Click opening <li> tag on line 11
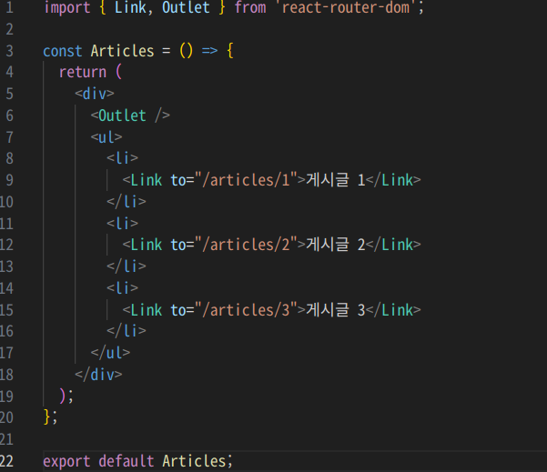 coord(123,223)
